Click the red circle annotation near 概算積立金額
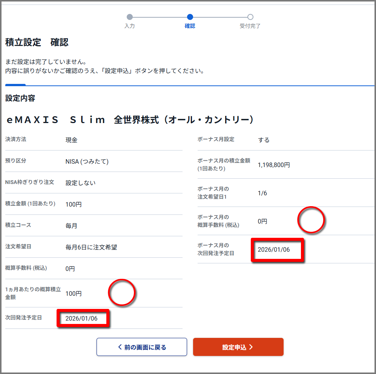The image size is (376, 374). [x=122, y=293]
